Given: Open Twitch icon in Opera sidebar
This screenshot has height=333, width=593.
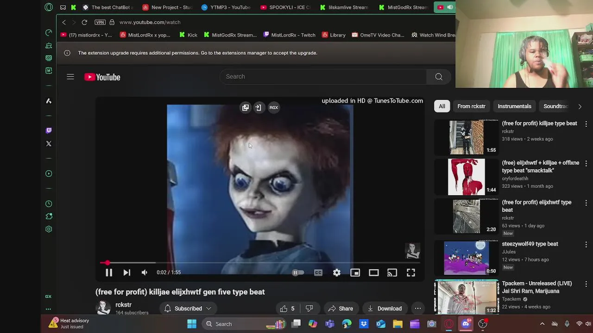Looking at the screenshot, I should pyautogui.click(x=49, y=130).
